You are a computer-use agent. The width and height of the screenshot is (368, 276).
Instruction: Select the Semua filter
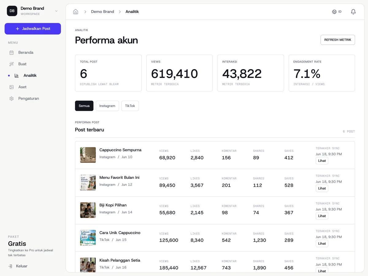(84, 106)
